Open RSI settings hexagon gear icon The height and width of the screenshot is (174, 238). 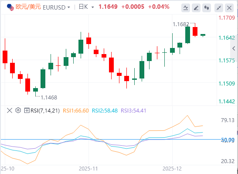click(x=18, y=110)
